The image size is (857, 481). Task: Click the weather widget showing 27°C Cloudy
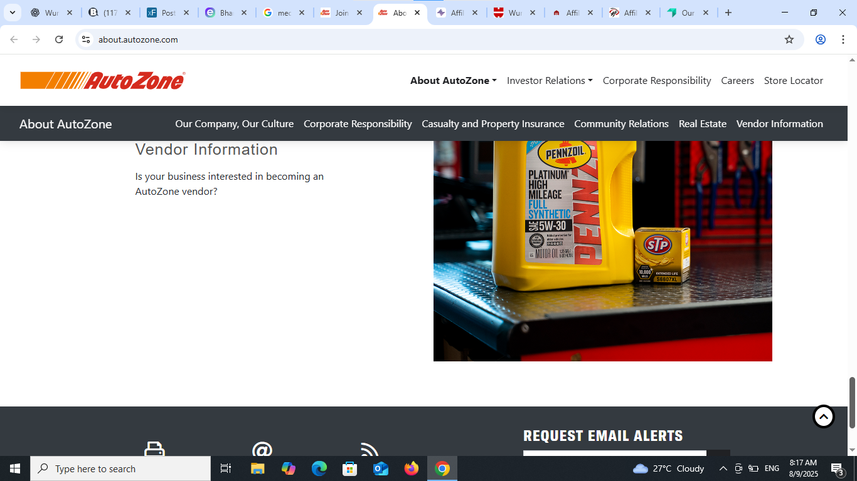669,468
